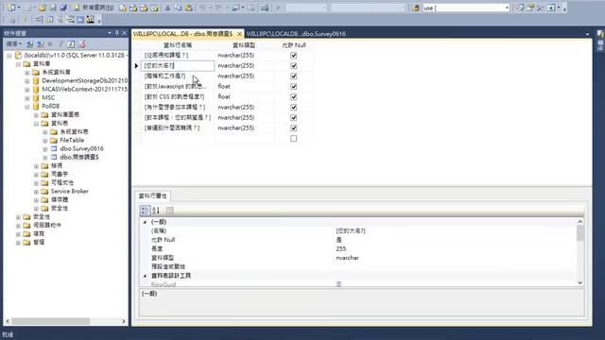Click the [您的大名?] column name field
The width and height of the screenshot is (605, 340).
pyautogui.click(x=178, y=65)
